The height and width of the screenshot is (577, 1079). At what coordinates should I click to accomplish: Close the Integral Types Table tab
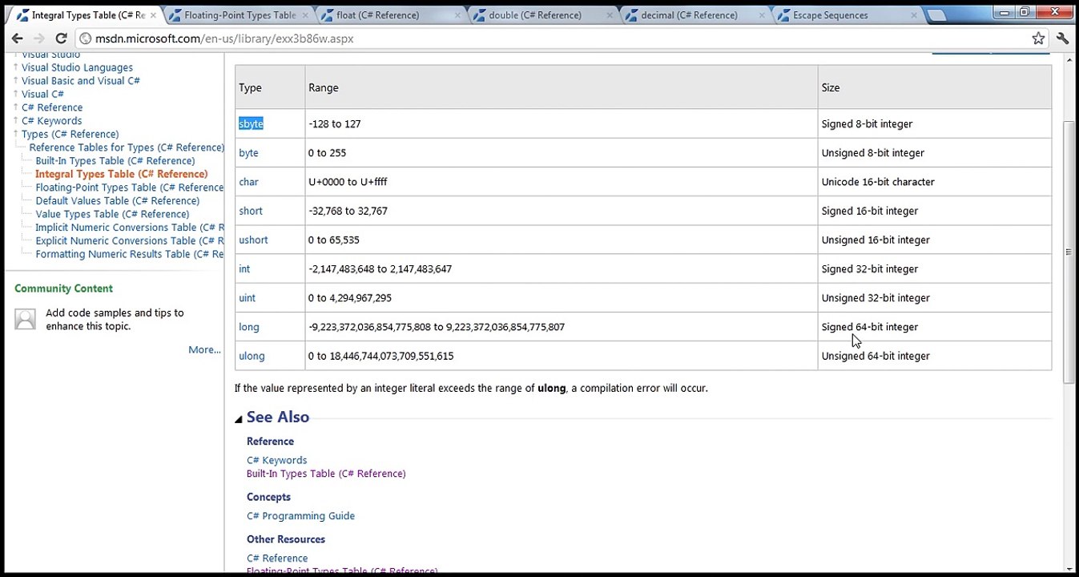click(153, 15)
